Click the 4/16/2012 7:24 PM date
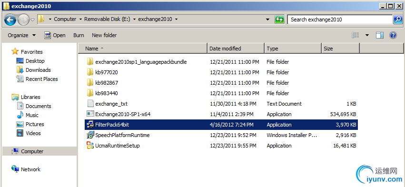The height and width of the screenshot is (187, 405). point(231,125)
